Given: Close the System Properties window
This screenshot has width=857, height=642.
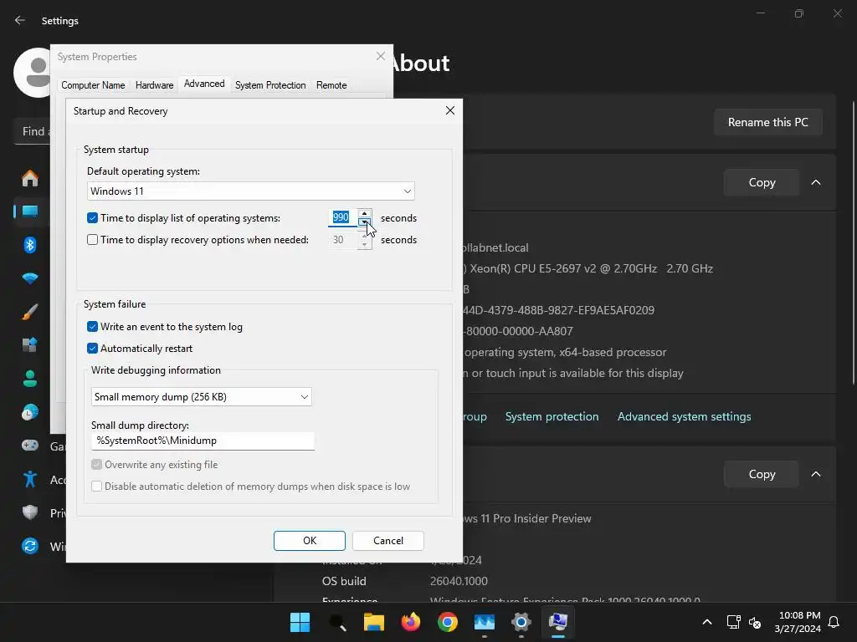Looking at the screenshot, I should 381,56.
